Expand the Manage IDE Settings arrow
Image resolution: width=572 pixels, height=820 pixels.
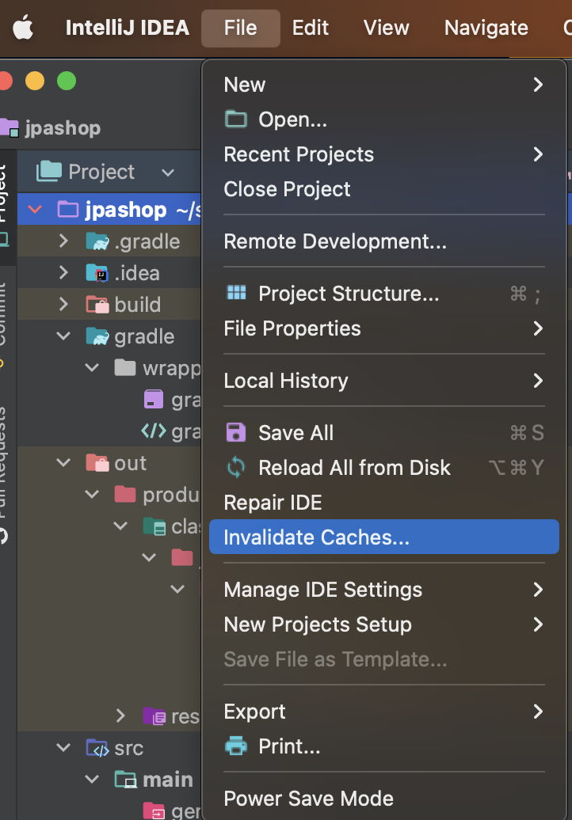538,590
